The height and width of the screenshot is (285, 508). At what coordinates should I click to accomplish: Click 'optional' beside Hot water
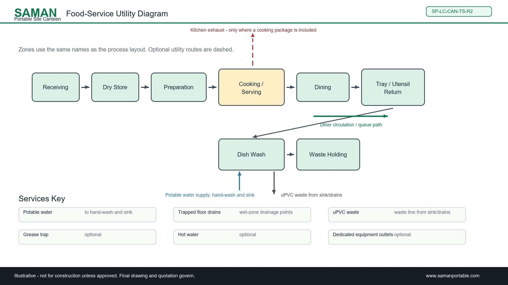tap(248, 235)
